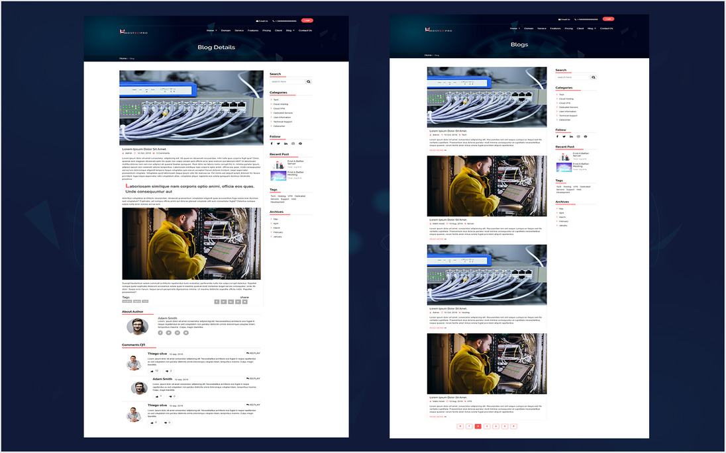Click the search magnifier on Blog Details page
Image resolution: width=726 pixels, height=453 pixels.
[x=309, y=81]
